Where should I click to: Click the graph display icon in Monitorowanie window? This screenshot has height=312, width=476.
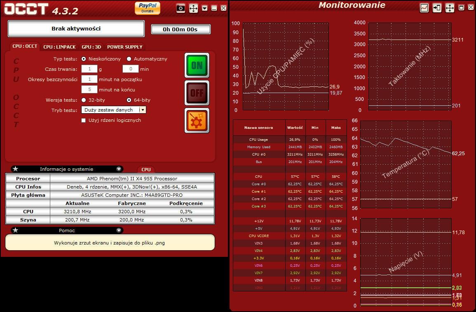coord(424,8)
